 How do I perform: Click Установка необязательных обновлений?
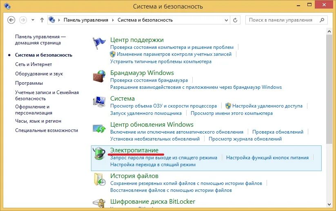(155, 139)
